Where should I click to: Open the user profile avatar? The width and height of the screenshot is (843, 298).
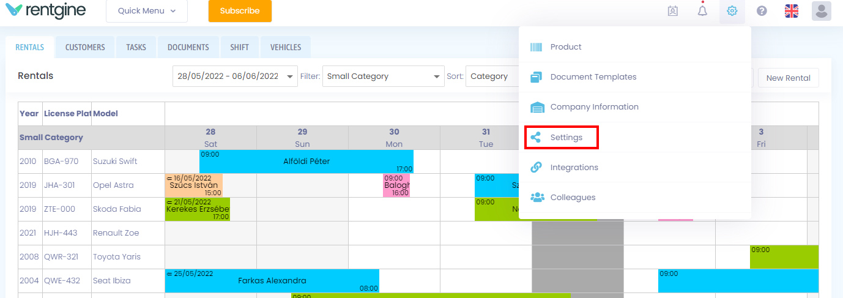[x=822, y=11]
